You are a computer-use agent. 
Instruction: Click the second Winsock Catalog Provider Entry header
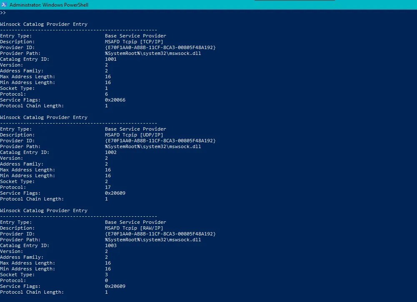tap(44, 117)
